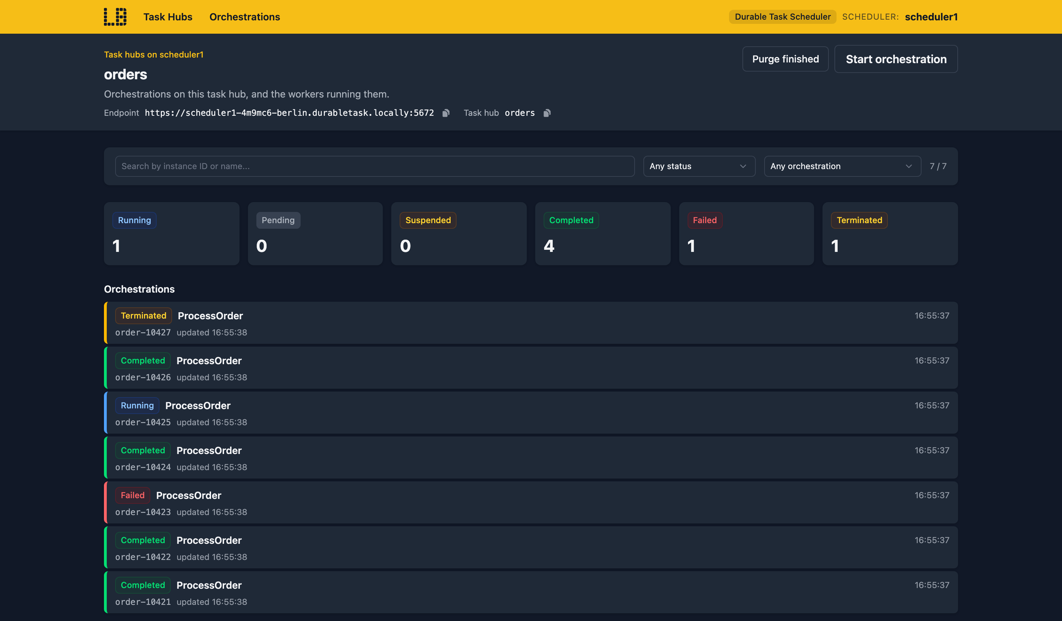Open the order-10424 orchestration row
Screen dimensions: 1062x621
point(531,458)
